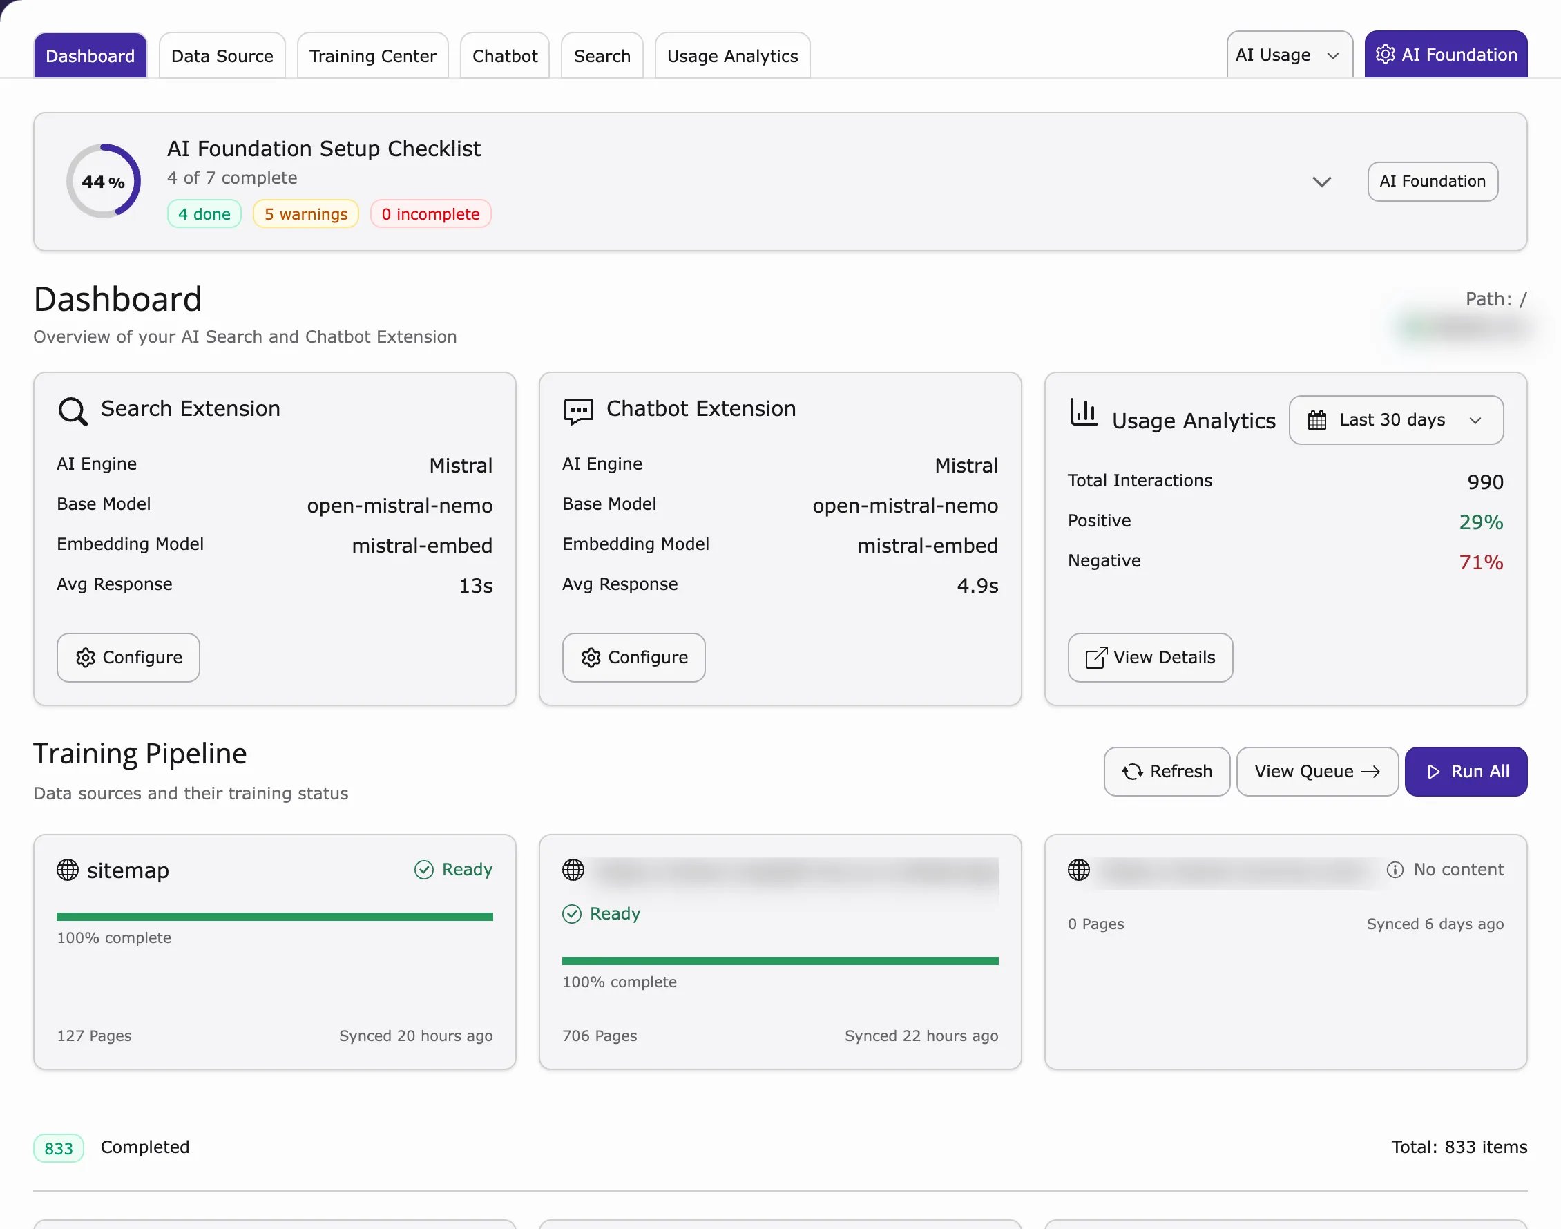Click Chatbot Avg Response value 4.9s
1561x1229 pixels.
[x=977, y=585]
